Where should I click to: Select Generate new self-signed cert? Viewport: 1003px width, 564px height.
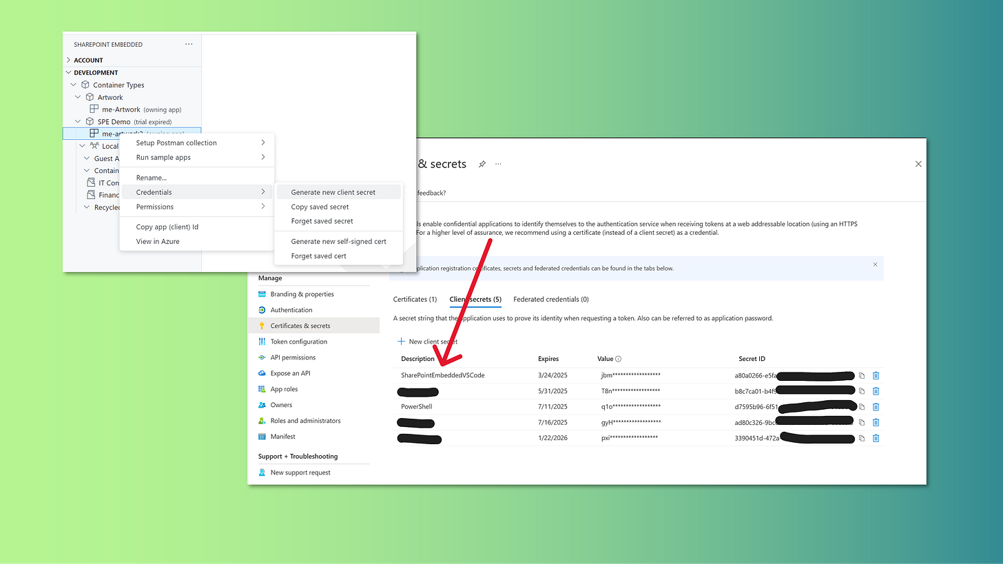338,241
